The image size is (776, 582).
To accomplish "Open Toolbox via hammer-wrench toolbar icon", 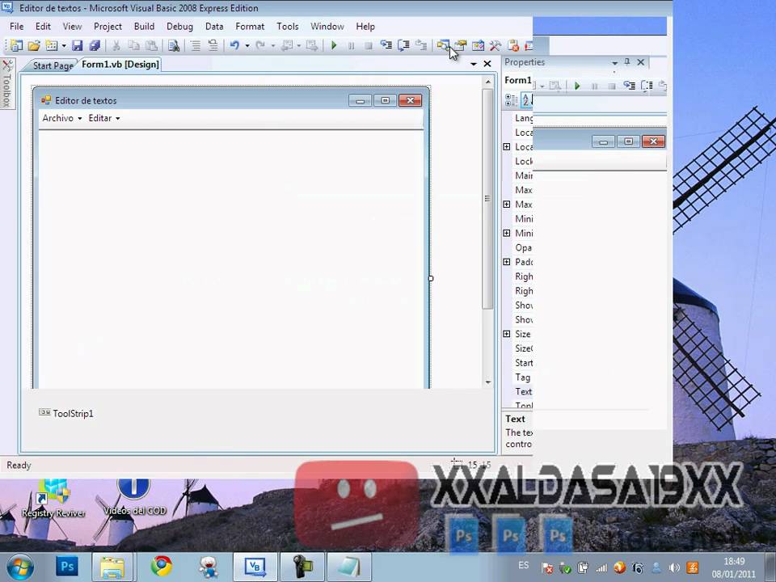I will pyautogui.click(x=495, y=45).
